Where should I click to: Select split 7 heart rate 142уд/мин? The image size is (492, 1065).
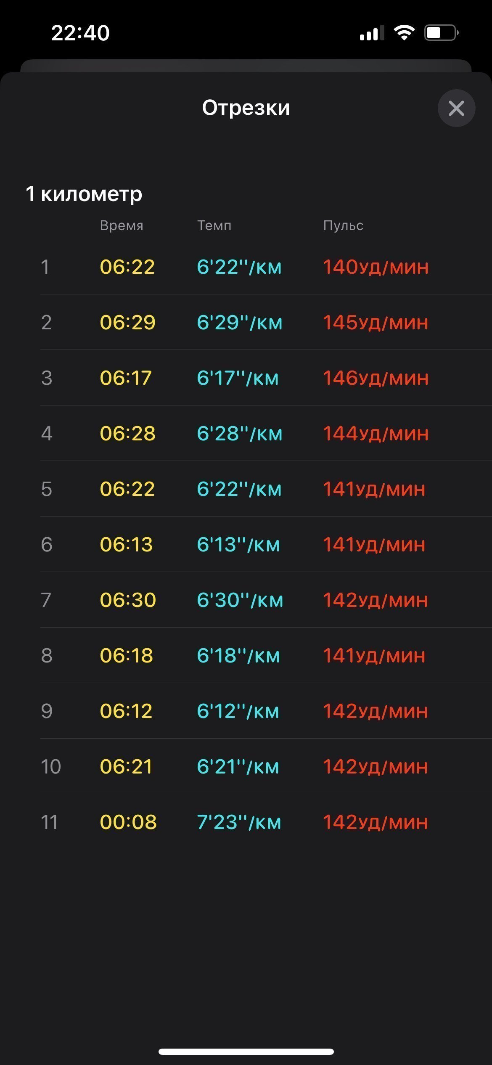(x=375, y=600)
